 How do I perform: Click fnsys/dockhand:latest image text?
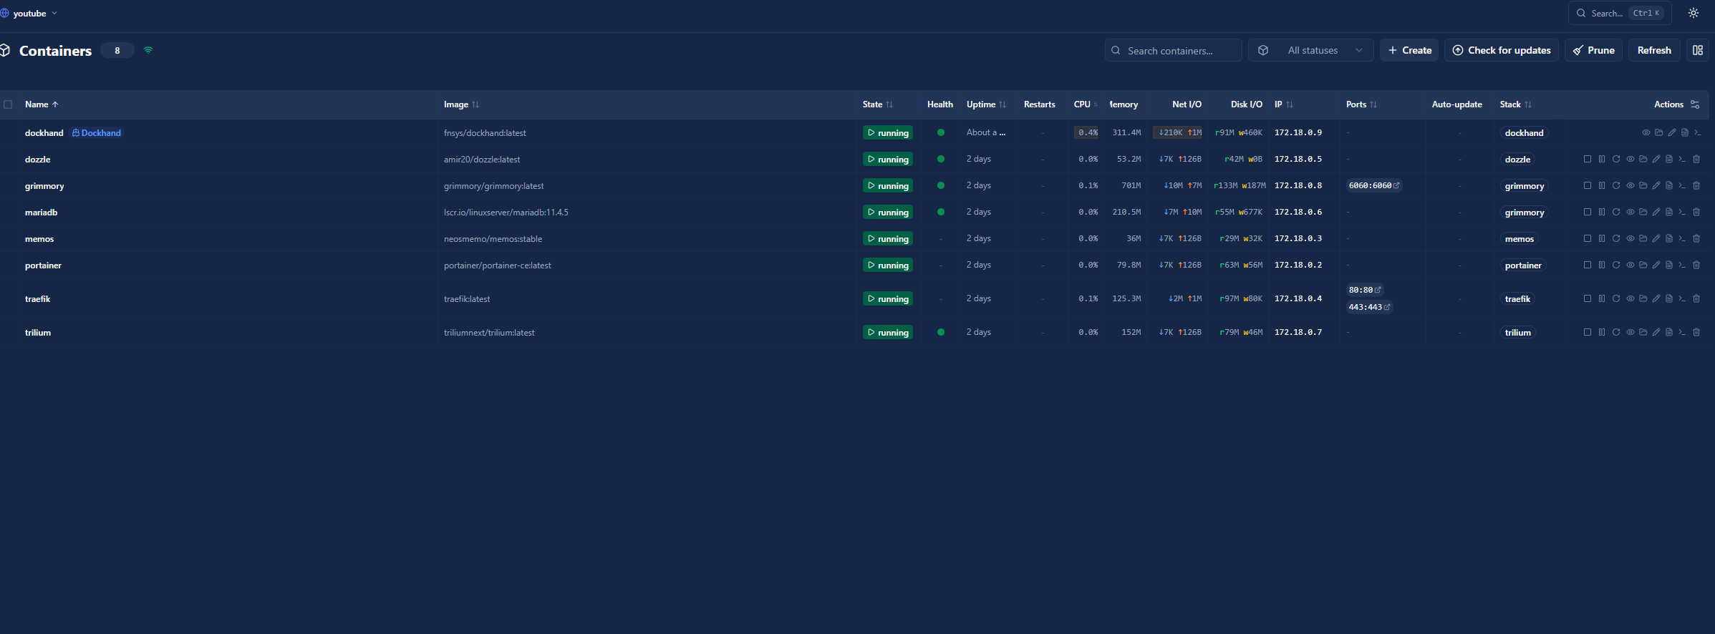(x=485, y=132)
